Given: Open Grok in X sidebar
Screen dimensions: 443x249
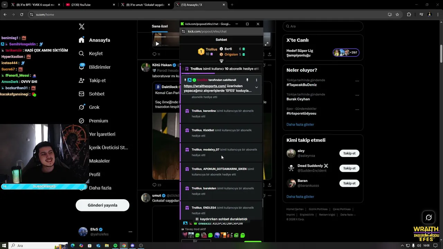Looking at the screenshot, I should coord(89,107).
